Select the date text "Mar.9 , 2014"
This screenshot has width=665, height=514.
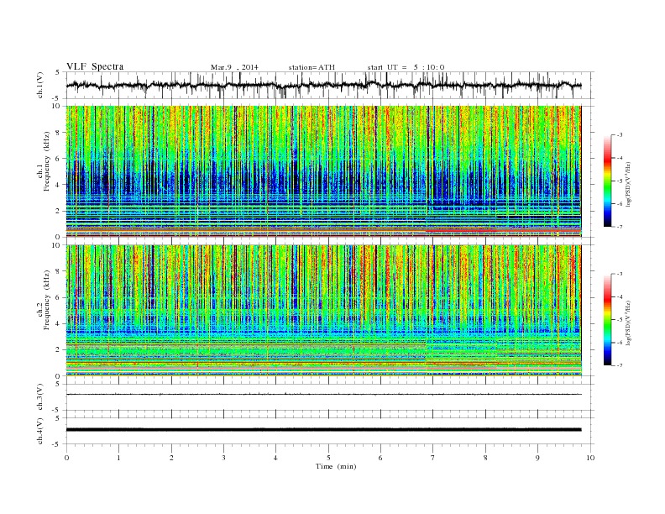234,67
